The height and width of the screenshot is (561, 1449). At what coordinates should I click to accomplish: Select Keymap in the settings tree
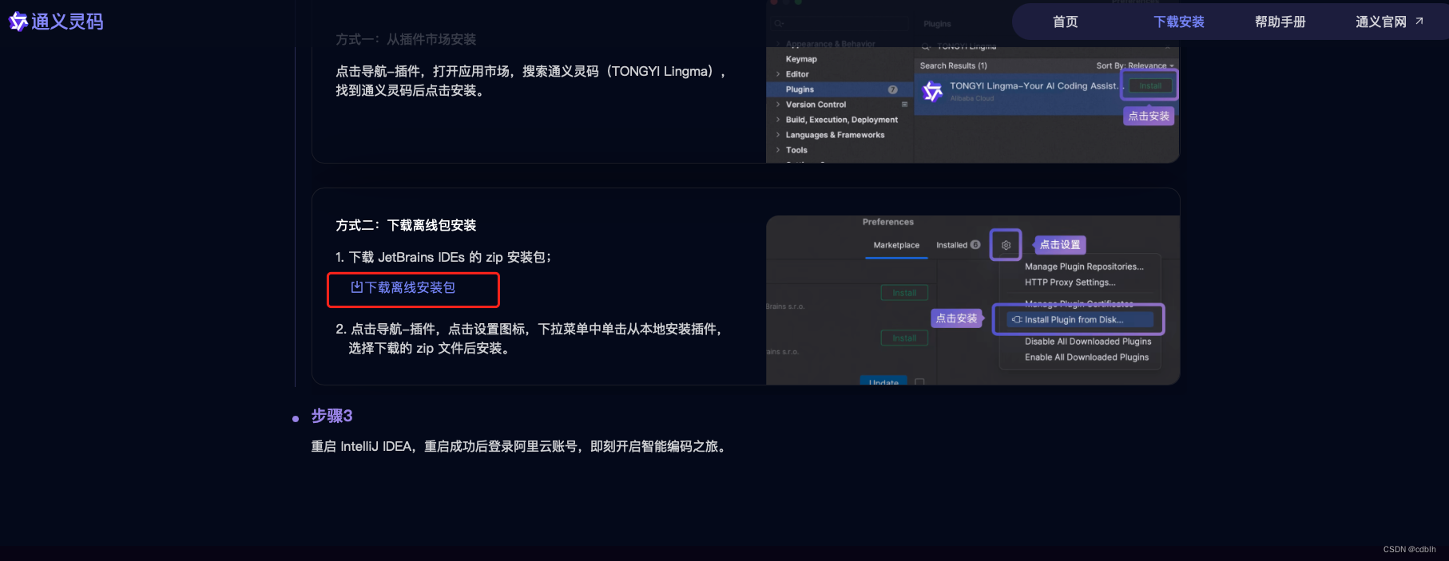tap(801, 59)
